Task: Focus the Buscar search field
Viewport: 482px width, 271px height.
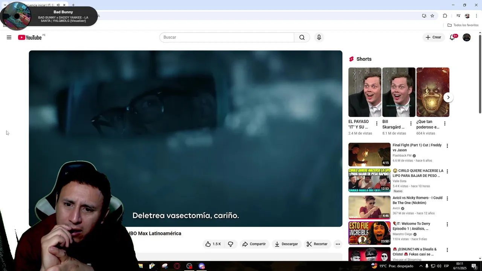Action: coord(227,37)
